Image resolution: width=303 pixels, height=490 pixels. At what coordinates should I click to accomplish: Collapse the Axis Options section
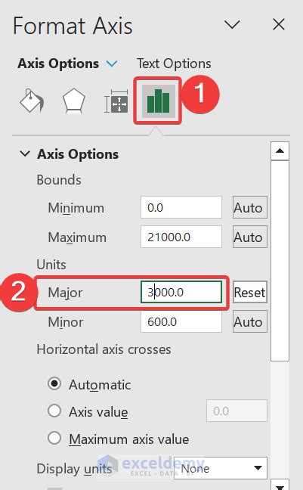(x=25, y=154)
